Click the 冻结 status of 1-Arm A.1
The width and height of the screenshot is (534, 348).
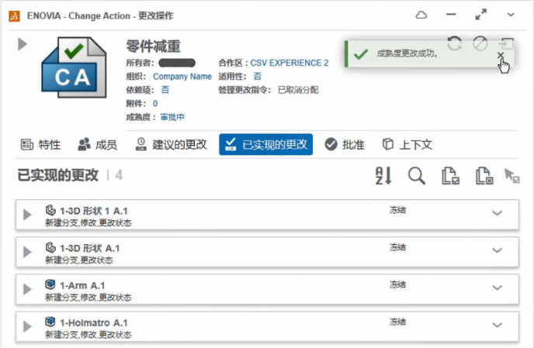[397, 284]
